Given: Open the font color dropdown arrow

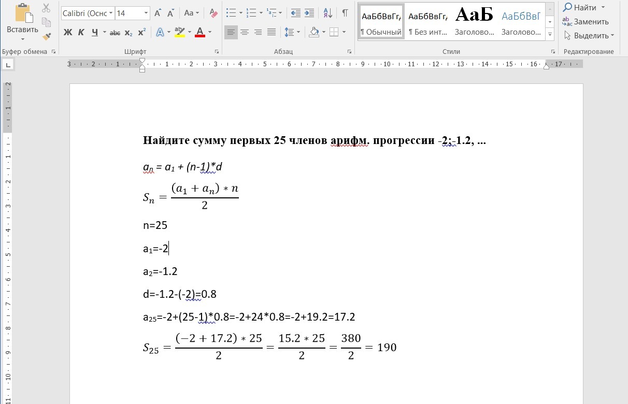Looking at the screenshot, I should tap(209, 33).
